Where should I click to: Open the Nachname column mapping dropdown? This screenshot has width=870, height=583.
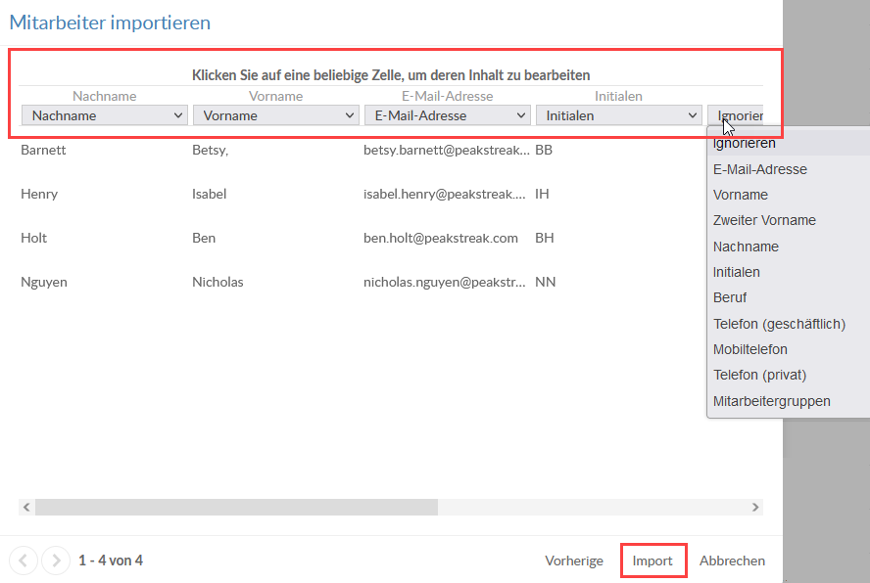click(104, 115)
